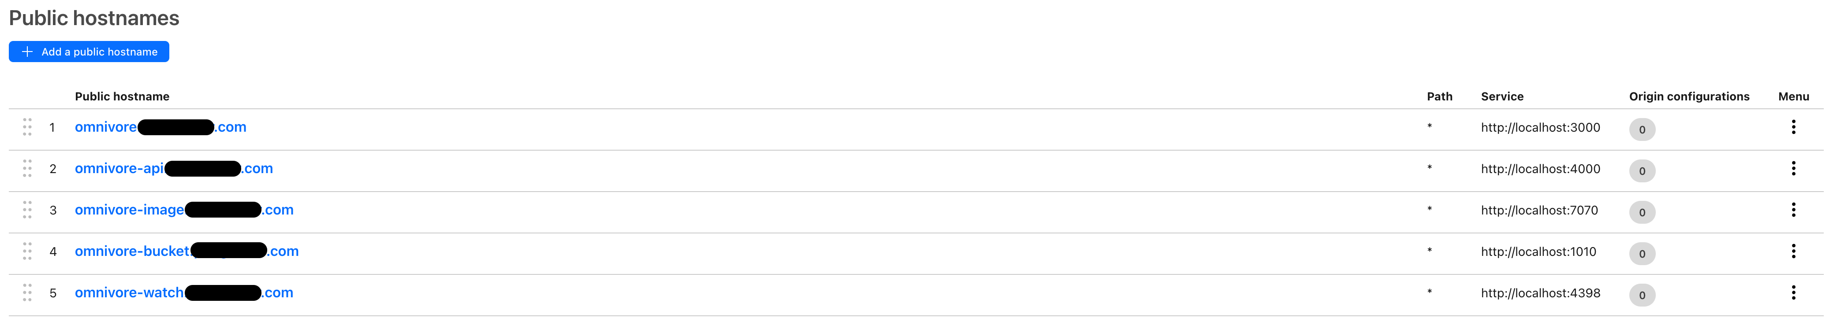Screen dimensions: 1837x318
Task: Click drag handle icon for row 4
Action: point(27,251)
